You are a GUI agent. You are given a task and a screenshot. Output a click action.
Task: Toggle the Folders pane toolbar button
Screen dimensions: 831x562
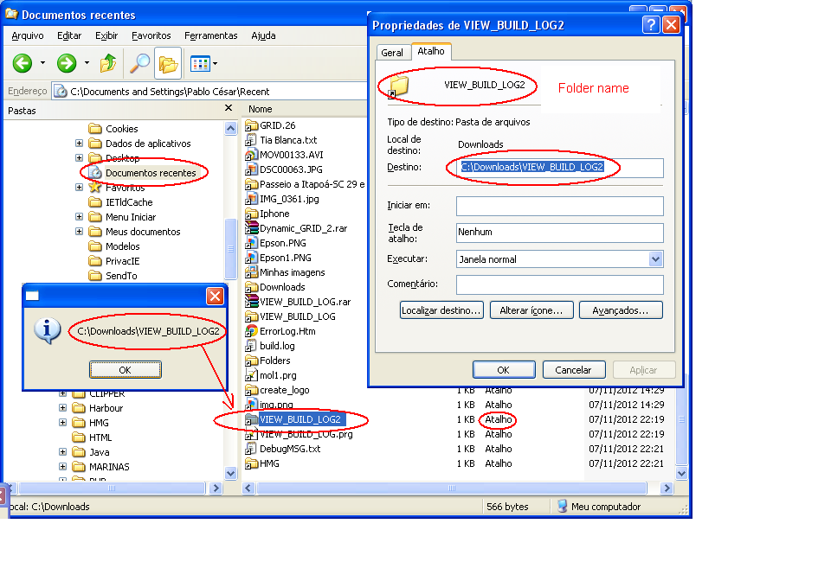pos(168,63)
